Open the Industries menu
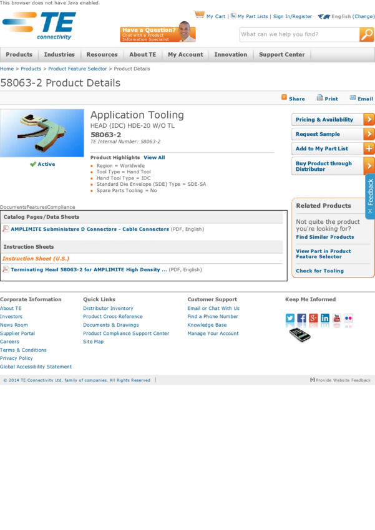 [59, 54]
